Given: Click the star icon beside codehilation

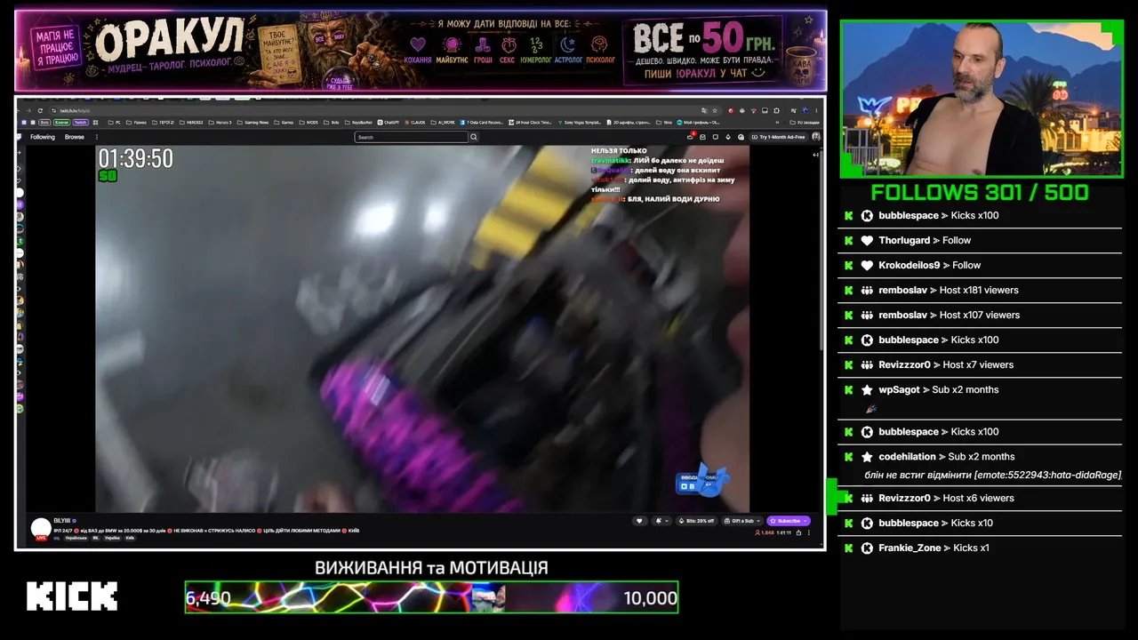Looking at the screenshot, I should 867,456.
